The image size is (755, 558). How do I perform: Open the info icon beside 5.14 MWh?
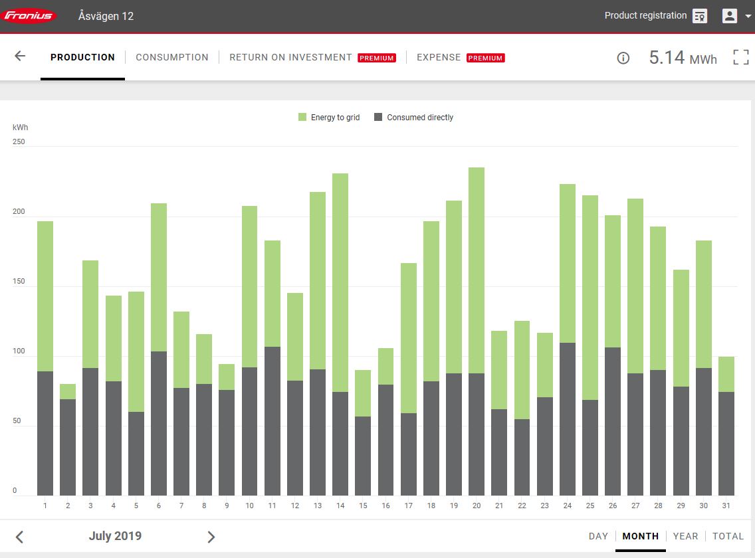[623, 58]
